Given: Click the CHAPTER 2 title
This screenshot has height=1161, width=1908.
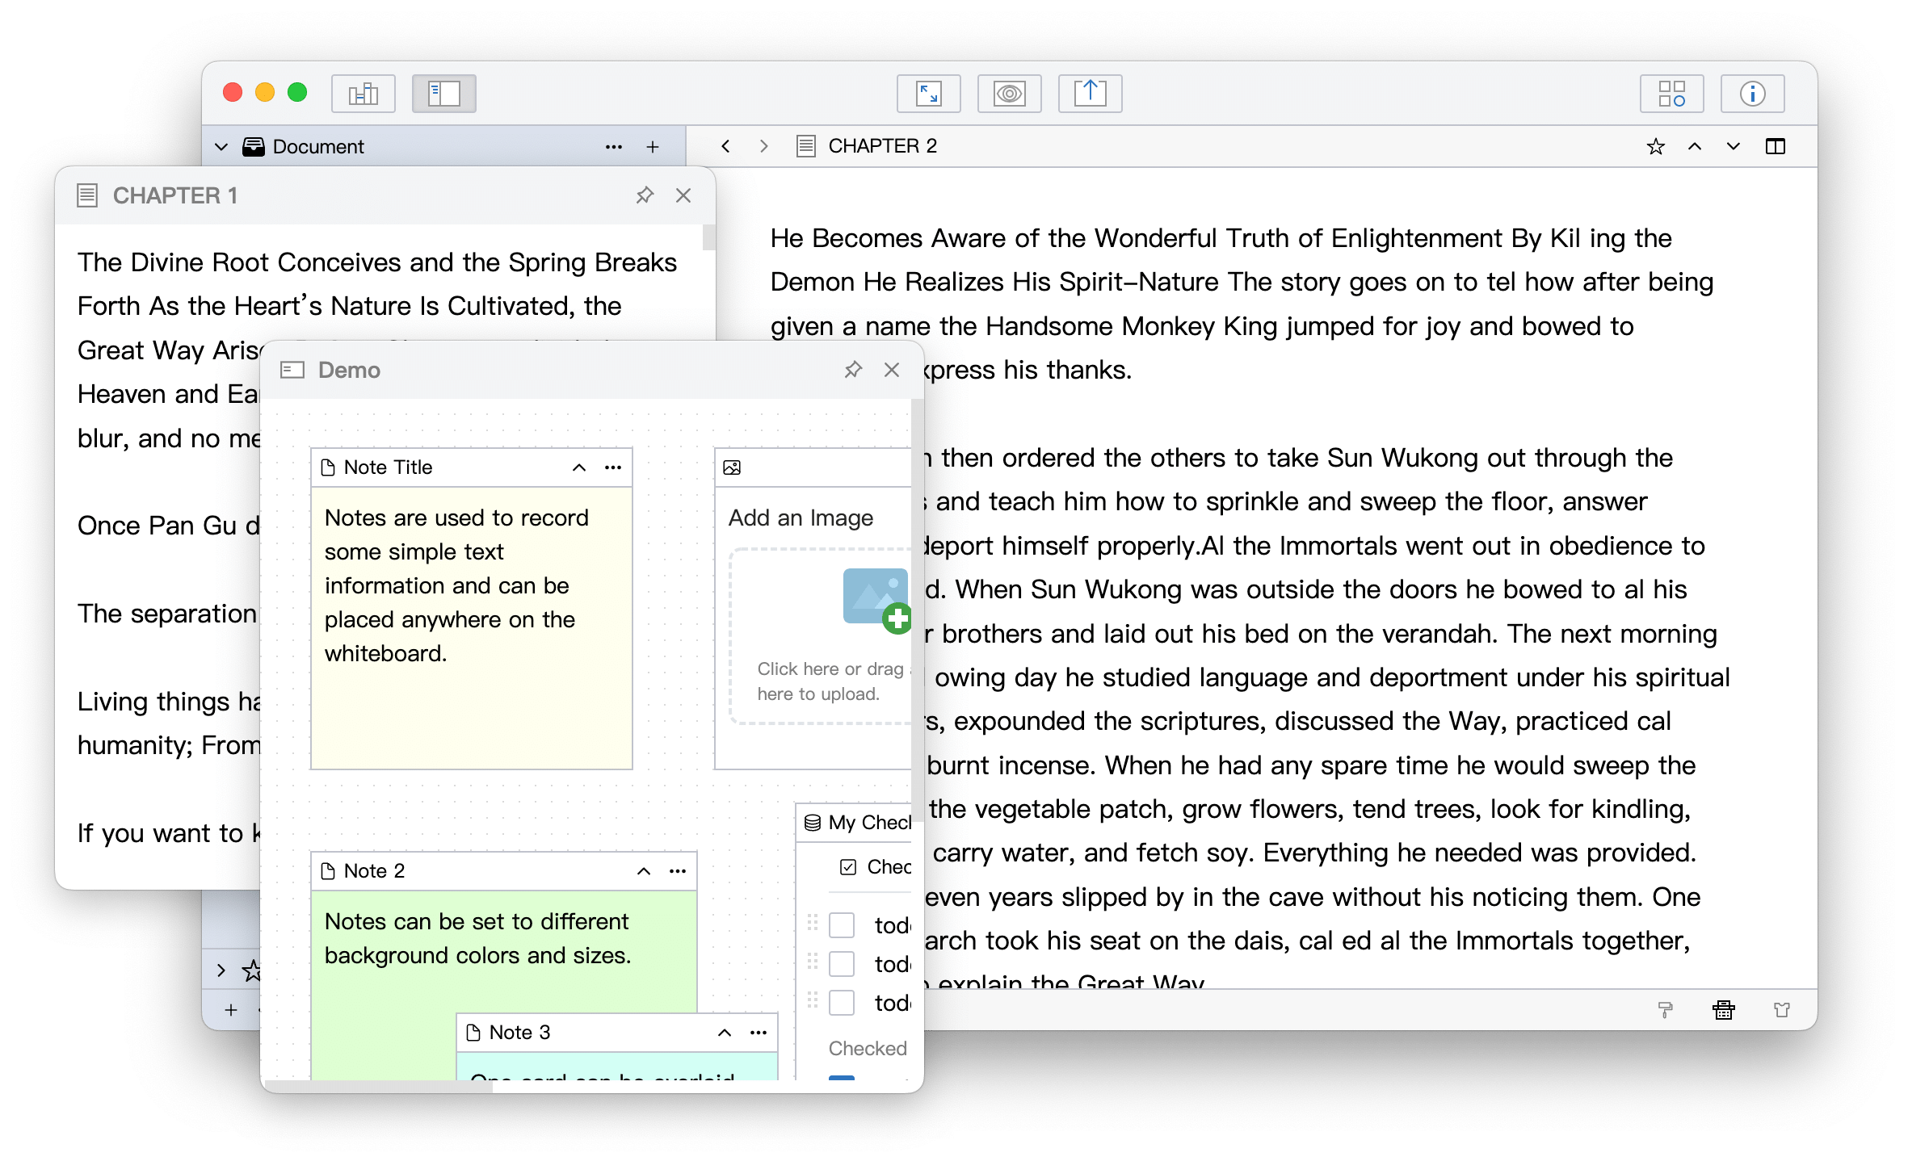Looking at the screenshot, I should [x=883, y=146].
